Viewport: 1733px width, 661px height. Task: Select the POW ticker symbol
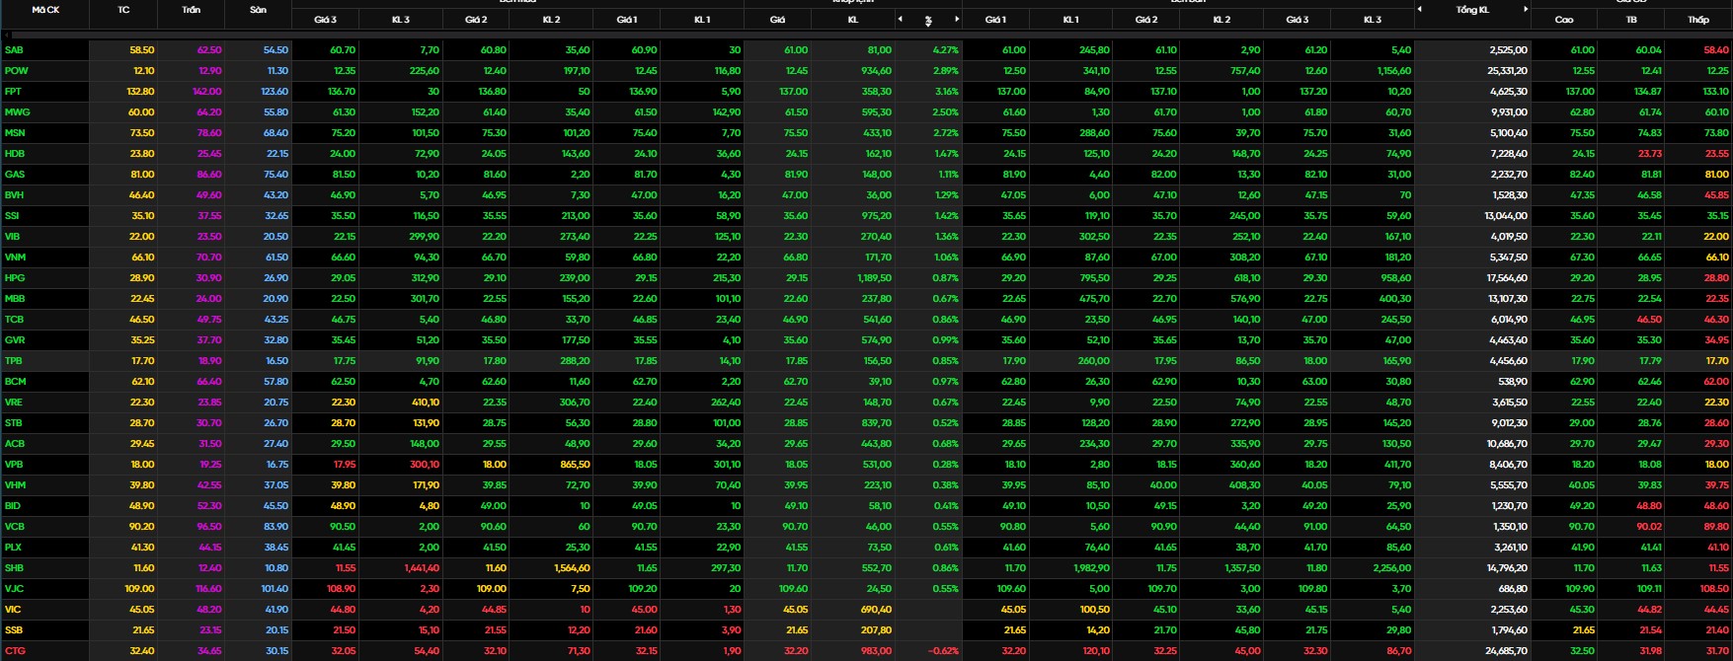pyautogui.click(x=16, y=70)
